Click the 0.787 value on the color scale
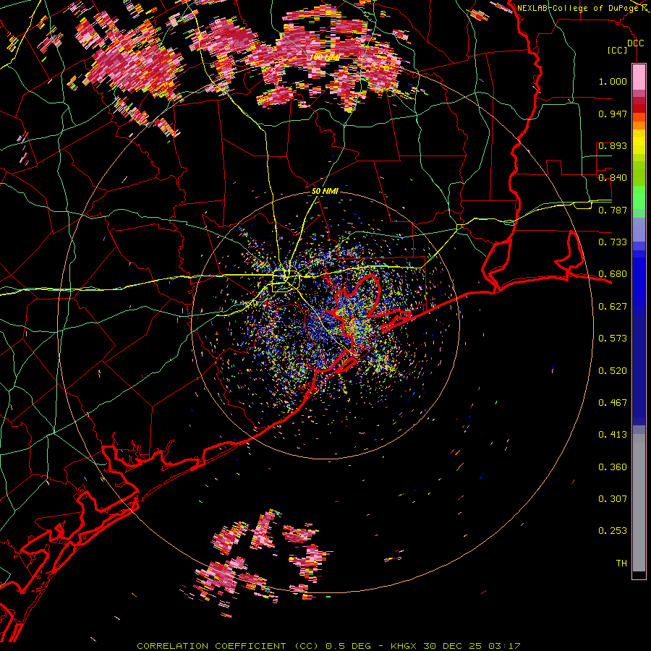 613,210
